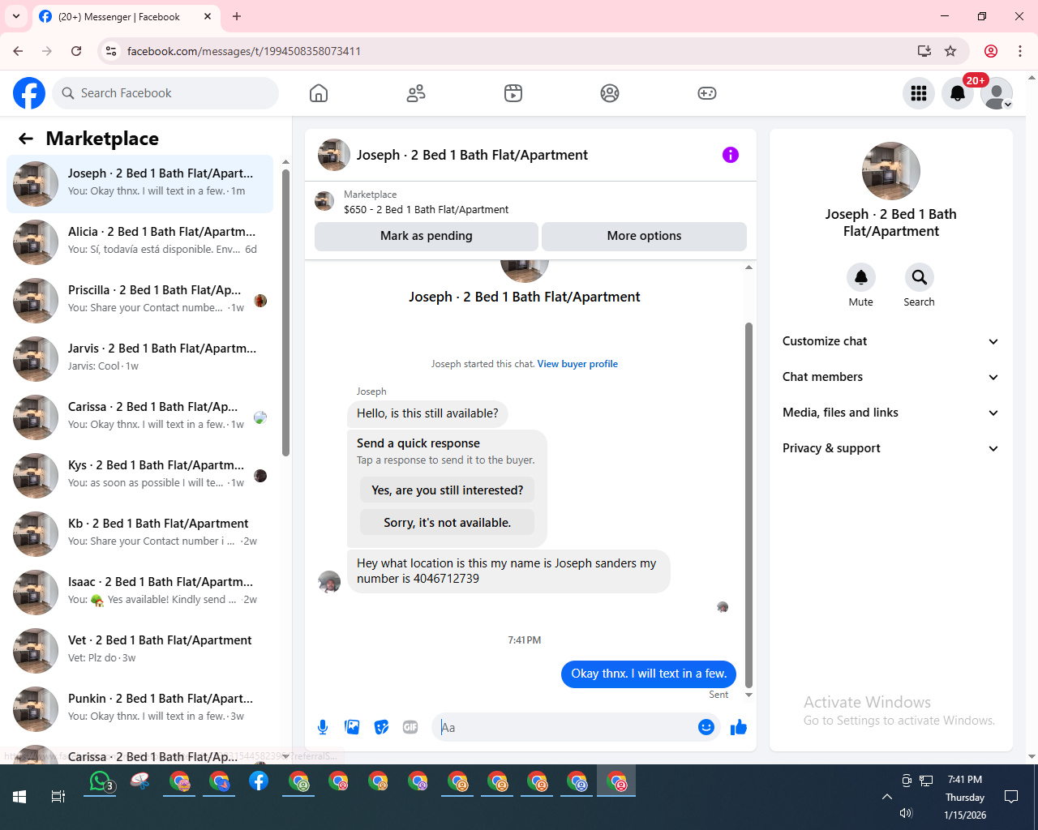Click the browser address bar URL

point(244,51)
